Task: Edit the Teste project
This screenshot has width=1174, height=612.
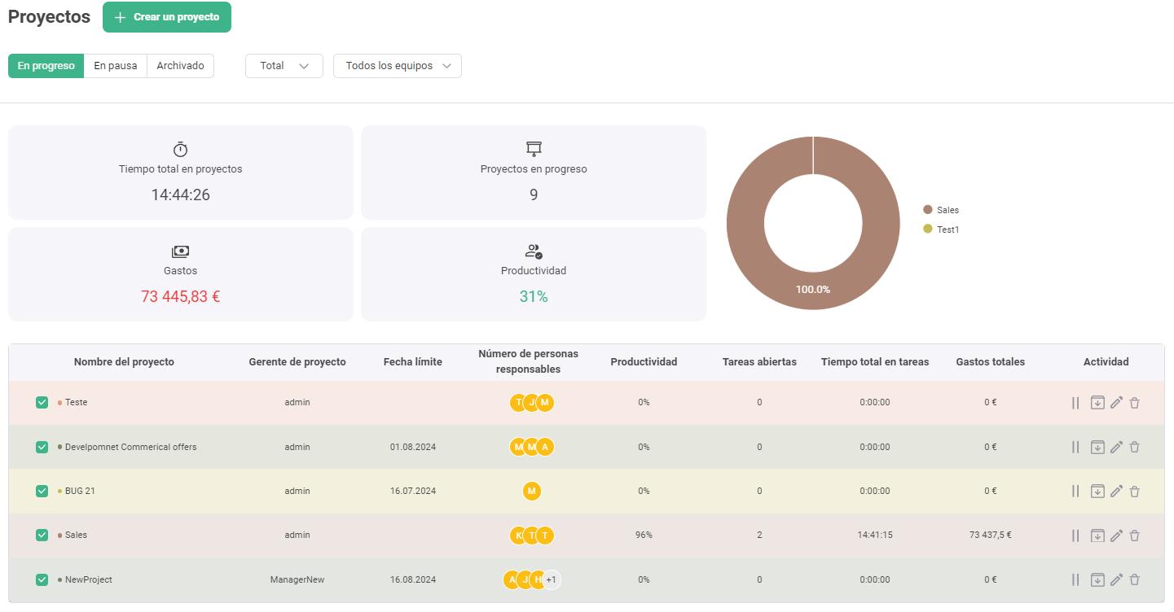Action: click(1117, 403)
